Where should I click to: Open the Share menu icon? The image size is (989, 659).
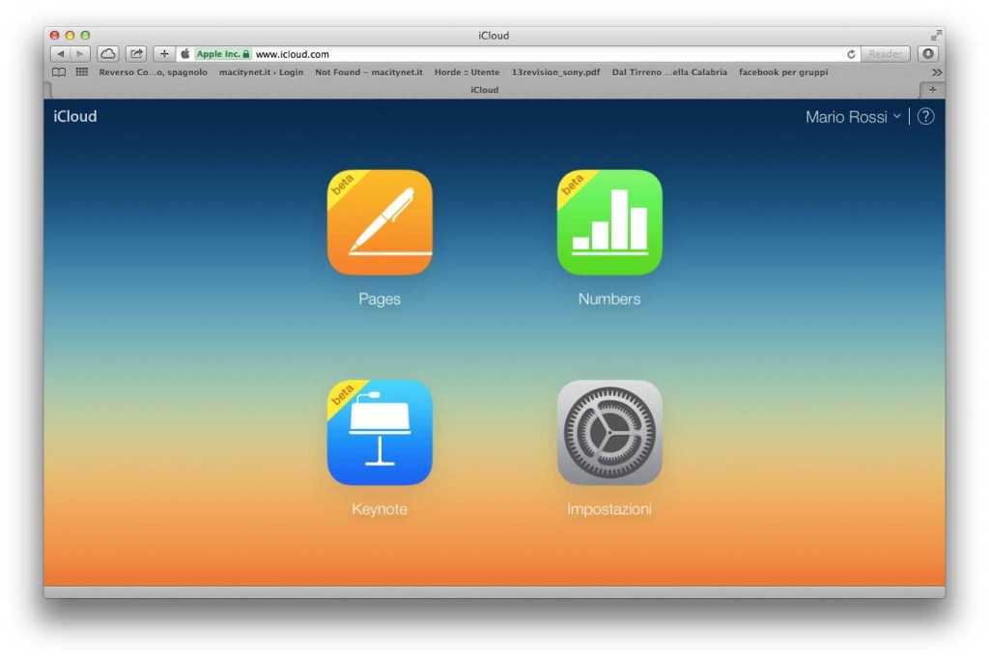pyautogui.click(x=135, y=53)
